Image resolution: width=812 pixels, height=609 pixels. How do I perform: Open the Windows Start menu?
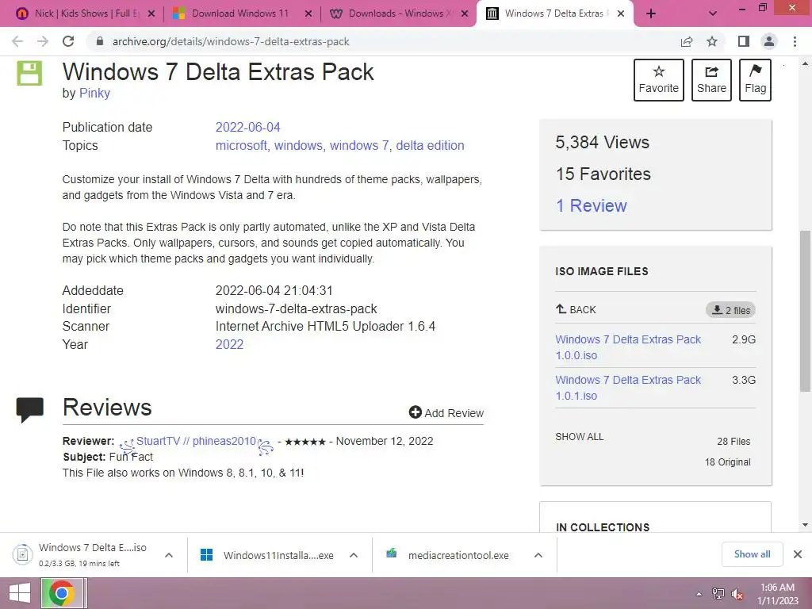tap(19, 593)
